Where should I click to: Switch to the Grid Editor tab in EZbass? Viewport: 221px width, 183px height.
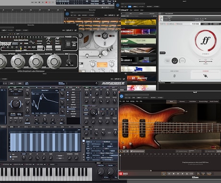(193, 102)
